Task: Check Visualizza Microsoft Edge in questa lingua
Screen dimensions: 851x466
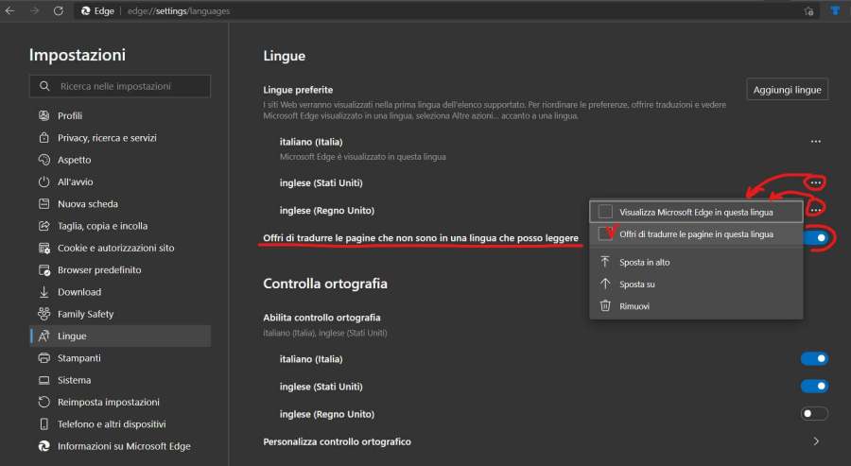Action: [x=605, y=212]
